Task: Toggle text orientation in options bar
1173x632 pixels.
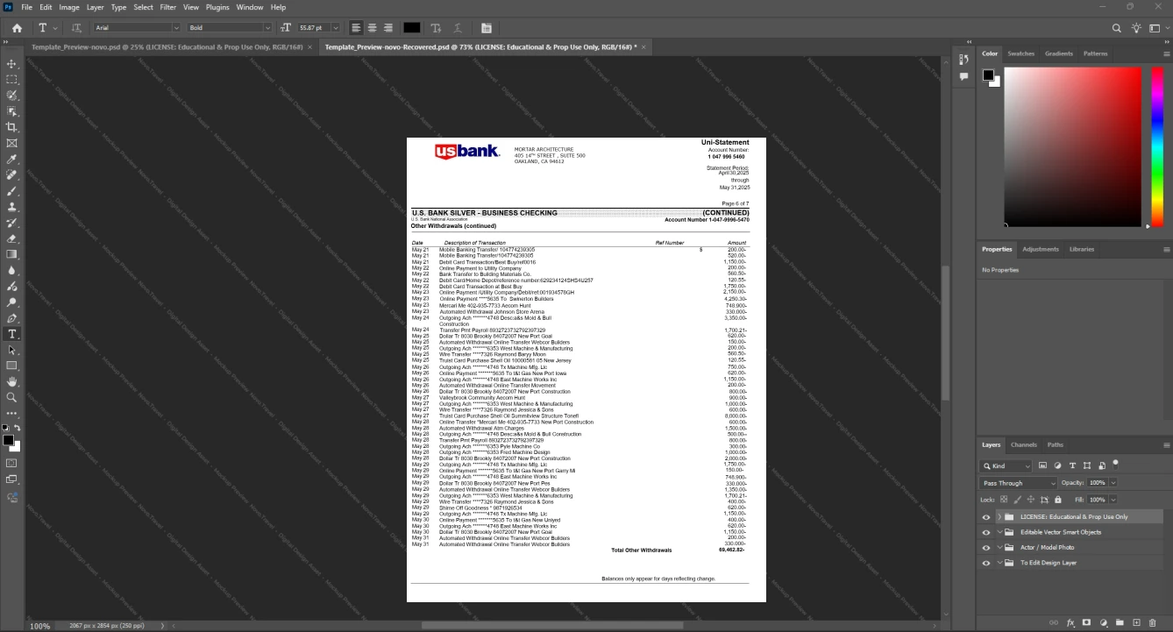Action: coord(76,28)
